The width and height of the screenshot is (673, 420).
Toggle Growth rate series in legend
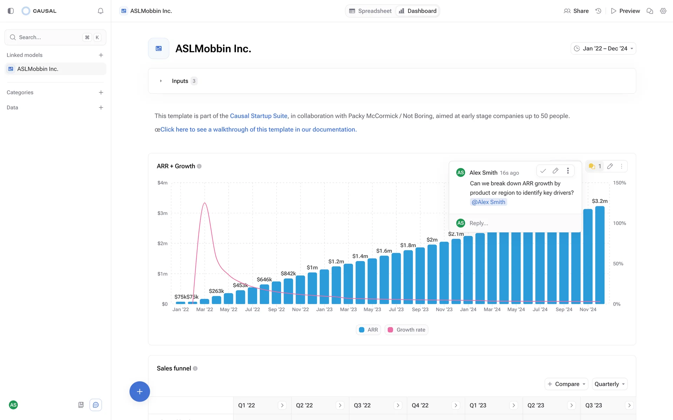(x=407, y=330)
